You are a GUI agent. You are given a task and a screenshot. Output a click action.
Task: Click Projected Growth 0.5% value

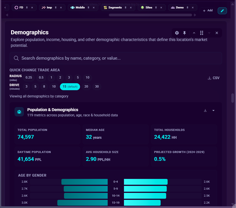click(160, 159)
